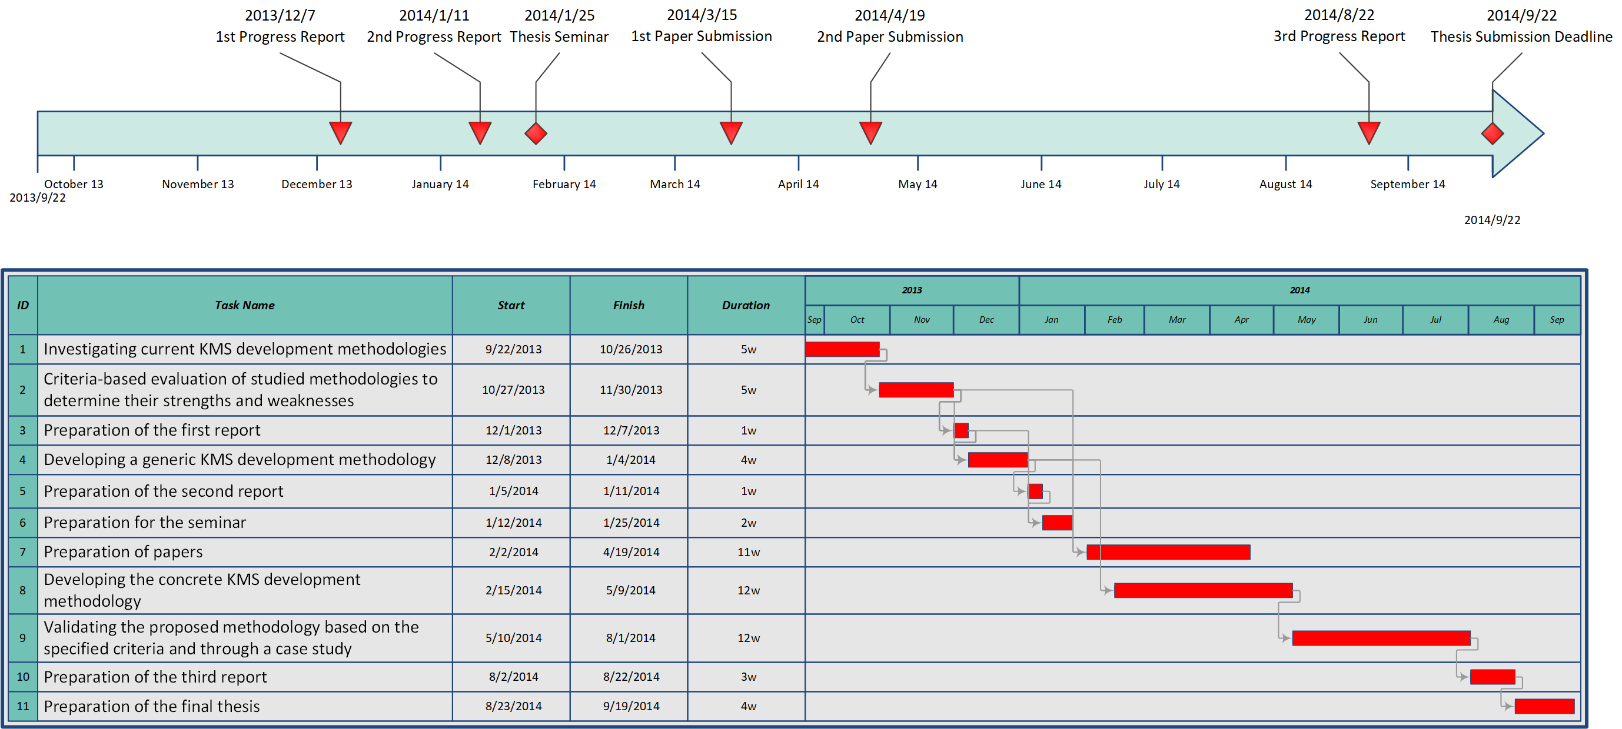Viewport: 1622px width, 729px height.
Task: Select the Preparation of papers Gantt bar
Action: point(1168,552)
